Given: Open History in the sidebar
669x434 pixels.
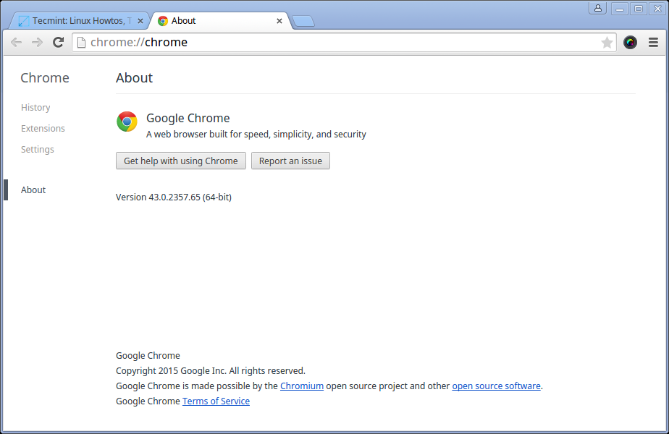Looking at the screenshot, I should click(35, 108).
